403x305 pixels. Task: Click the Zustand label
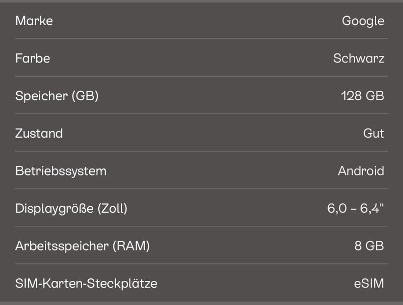tap(39, 134)
